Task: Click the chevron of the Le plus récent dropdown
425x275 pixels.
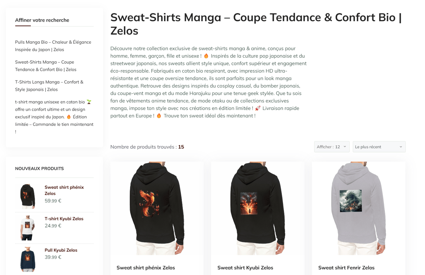Action: point(401,147)
